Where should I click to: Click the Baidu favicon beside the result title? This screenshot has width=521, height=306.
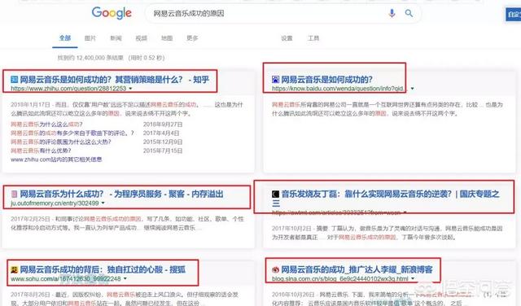(275, 80)
